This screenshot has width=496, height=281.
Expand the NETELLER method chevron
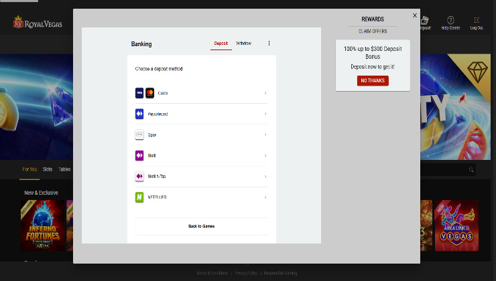coord(265,197)
